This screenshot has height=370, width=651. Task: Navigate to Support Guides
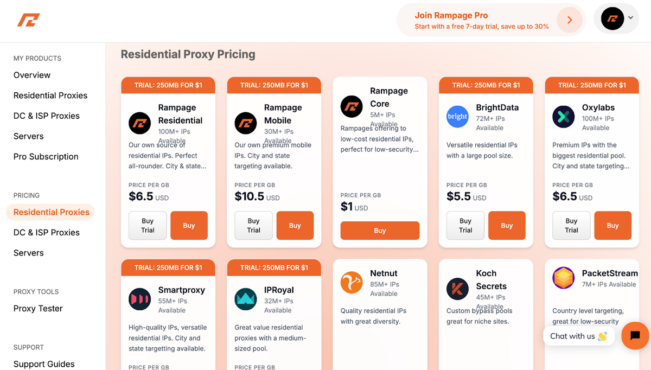click(x=44, y=364)
